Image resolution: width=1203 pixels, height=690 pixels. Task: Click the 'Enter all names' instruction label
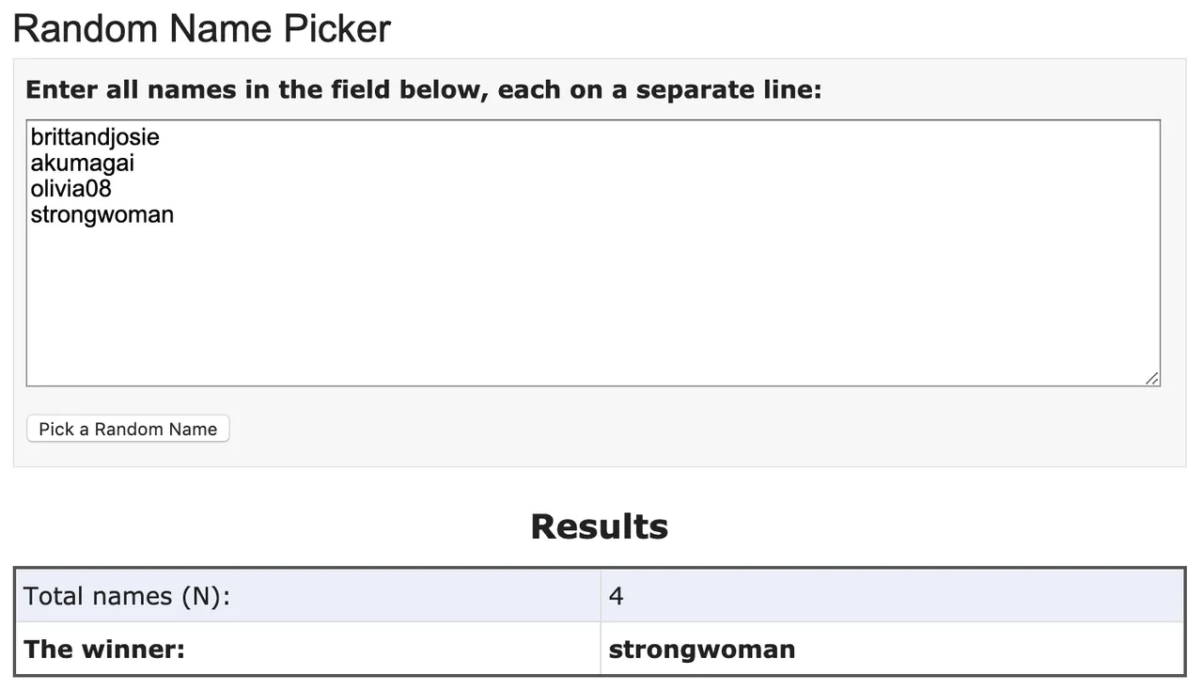point(423,90)
